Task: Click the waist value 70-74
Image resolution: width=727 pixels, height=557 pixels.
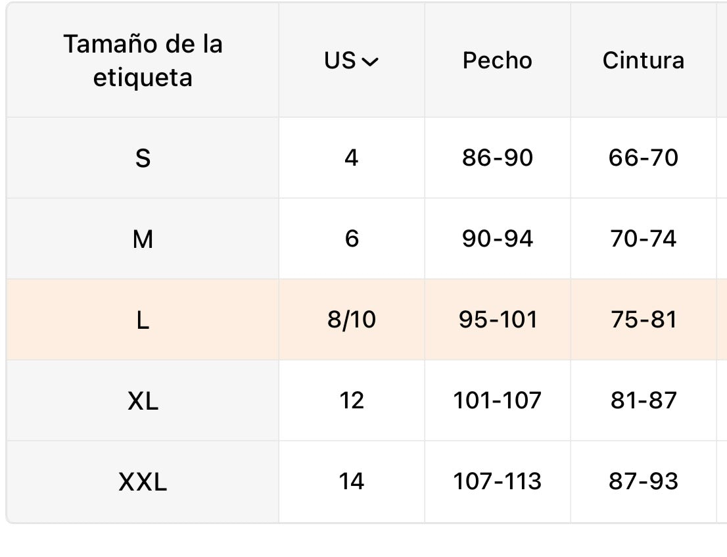Action: tap(644, 238)
